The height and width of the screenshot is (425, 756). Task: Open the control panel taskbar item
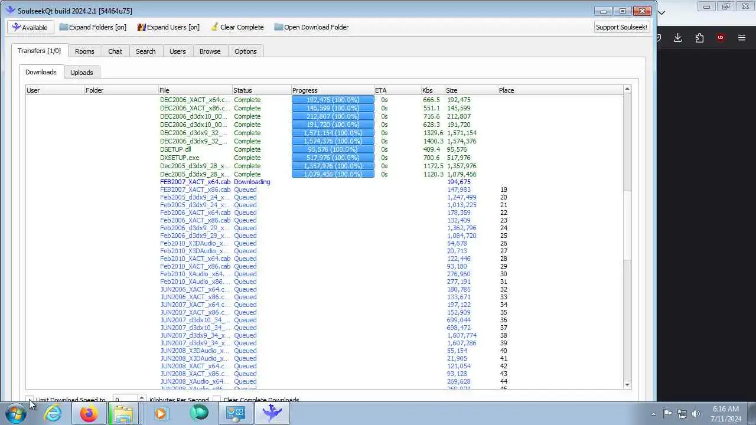[235, 413]
